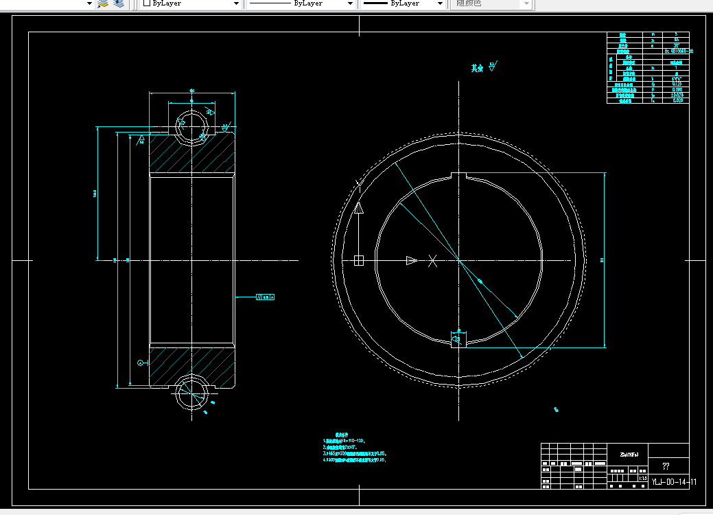Viewport: 713px width, 515px height.
Task: Click the UCS origin square icon
Action: click(x=359, y=261)
